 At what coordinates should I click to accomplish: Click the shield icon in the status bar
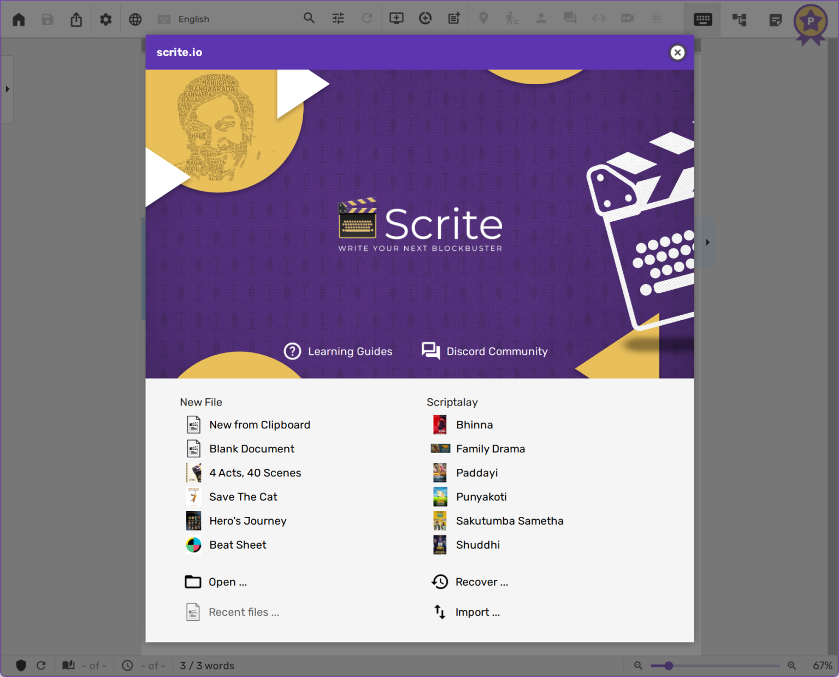click(x=21, y=666)
